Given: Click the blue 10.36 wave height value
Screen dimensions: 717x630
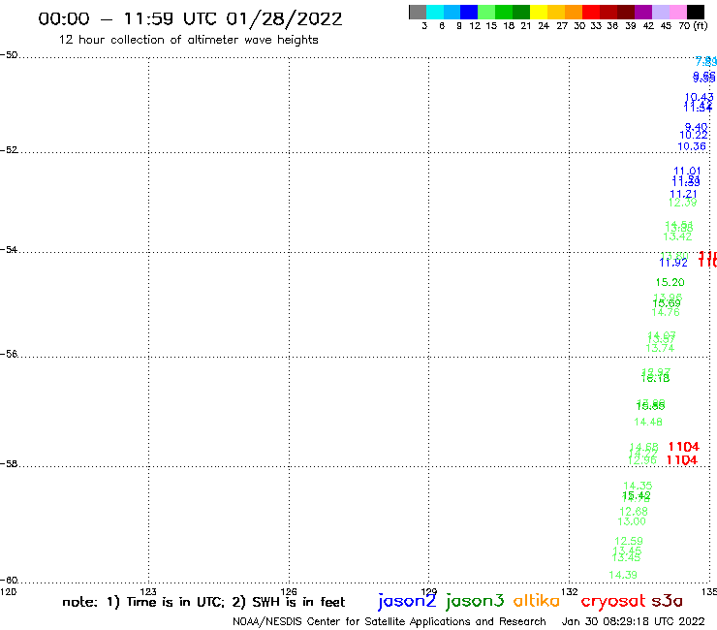Looking at the screenshot, I should coord(692,146).
